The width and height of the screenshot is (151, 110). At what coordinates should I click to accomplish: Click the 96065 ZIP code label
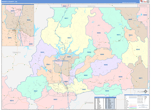(99, 33)
